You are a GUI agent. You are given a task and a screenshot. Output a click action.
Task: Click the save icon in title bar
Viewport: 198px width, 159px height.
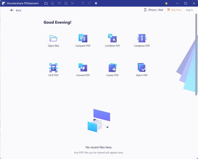pos(53,3)
